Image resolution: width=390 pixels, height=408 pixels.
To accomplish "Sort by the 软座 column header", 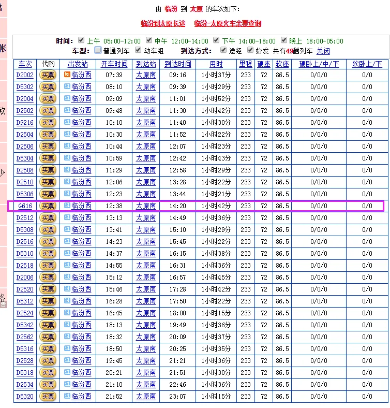I will pos(282,64).
